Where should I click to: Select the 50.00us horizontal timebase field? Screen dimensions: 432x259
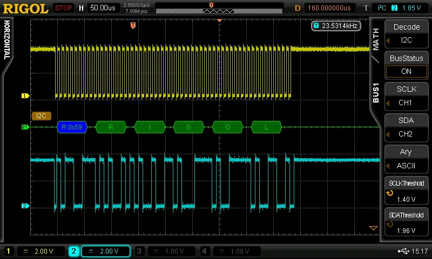coord(103,8)
